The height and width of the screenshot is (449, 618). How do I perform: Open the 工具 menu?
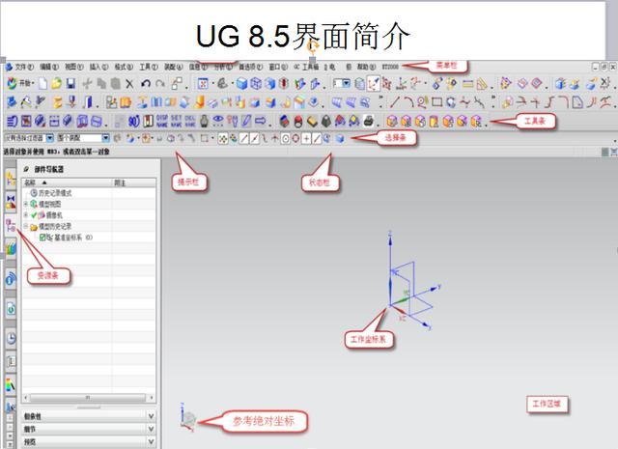coord(148,67)
